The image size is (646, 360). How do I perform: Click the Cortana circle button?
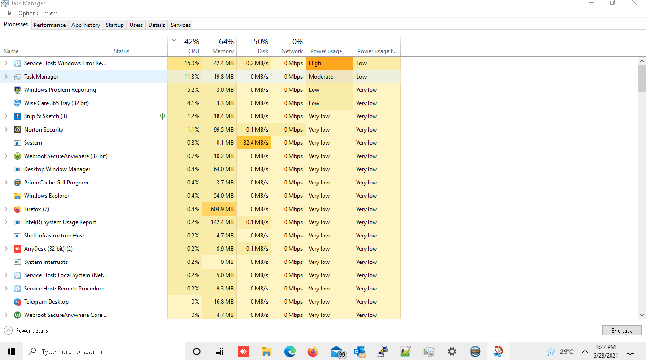[x=197, y=351]
